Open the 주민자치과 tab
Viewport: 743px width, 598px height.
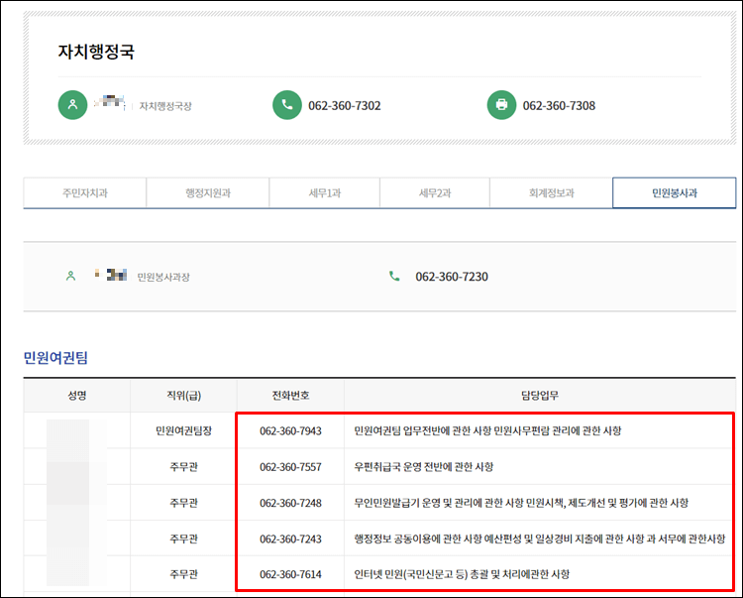click(85, 193)
